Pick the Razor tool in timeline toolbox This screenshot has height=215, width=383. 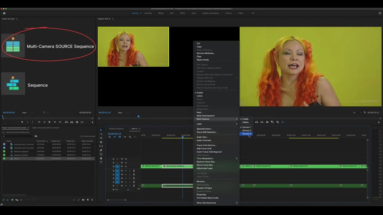point(101,142)
